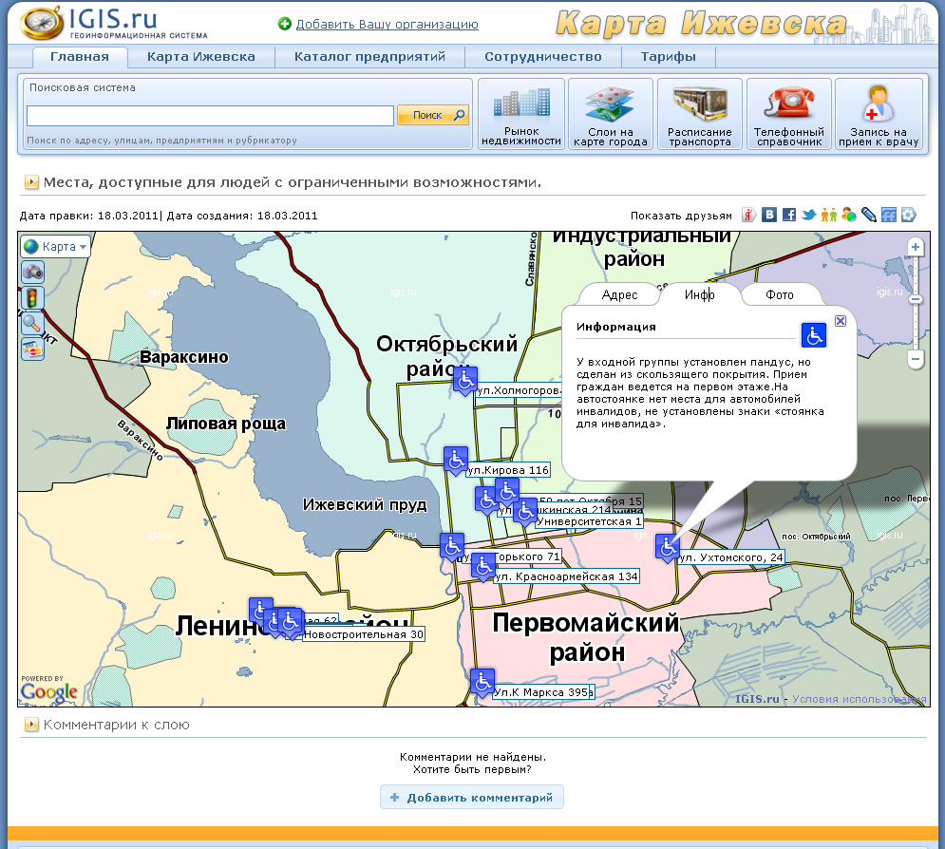The image size is (945, 849).
Task: Click Добавить Вашу организацию link
Action: click(x=387, y=24)
